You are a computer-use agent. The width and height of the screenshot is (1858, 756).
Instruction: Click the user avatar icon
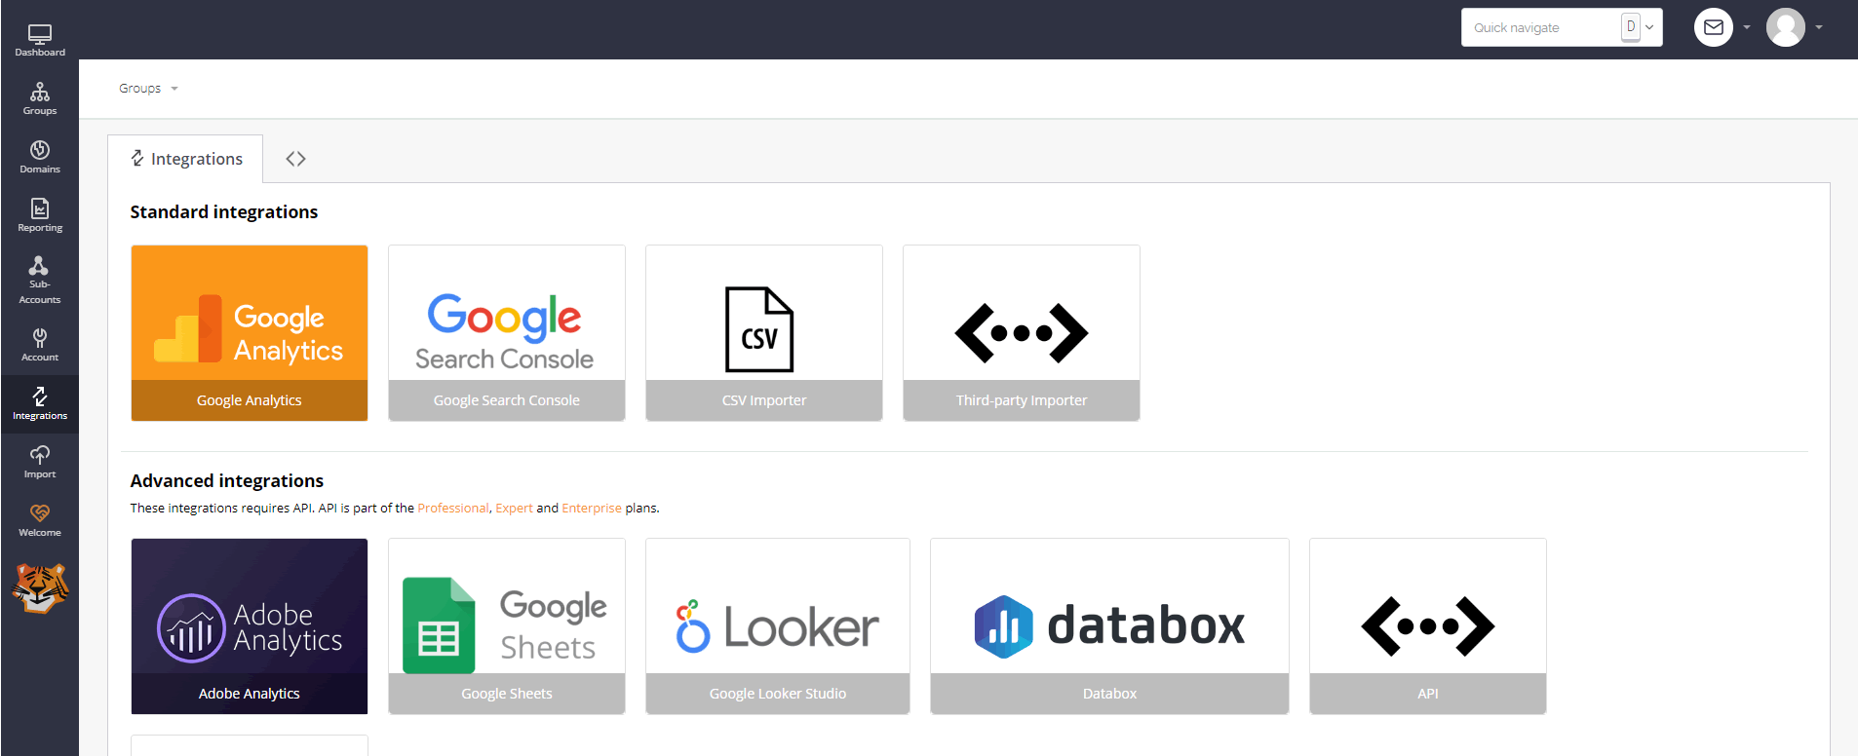click(1786, 27)
